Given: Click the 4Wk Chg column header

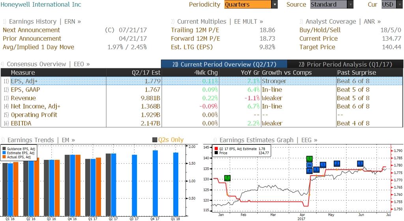Looking at the screenshot, I should coord(191,73).
